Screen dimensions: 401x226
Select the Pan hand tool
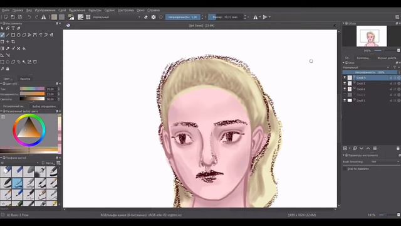[8, 68]
